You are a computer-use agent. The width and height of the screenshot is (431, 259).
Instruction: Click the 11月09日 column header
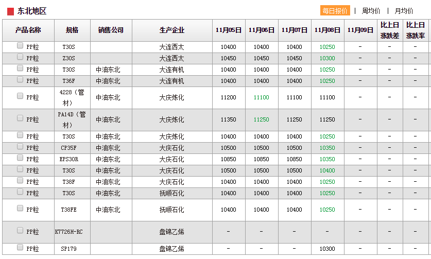tap(360, 30)
